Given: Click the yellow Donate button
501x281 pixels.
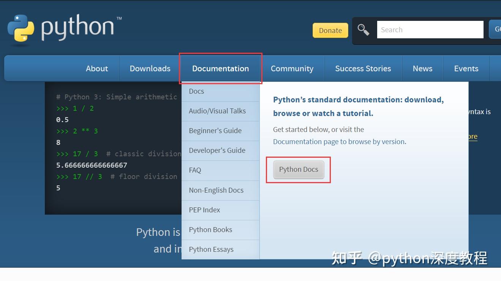Looking at the screenshot, I should tap(330, 30).
